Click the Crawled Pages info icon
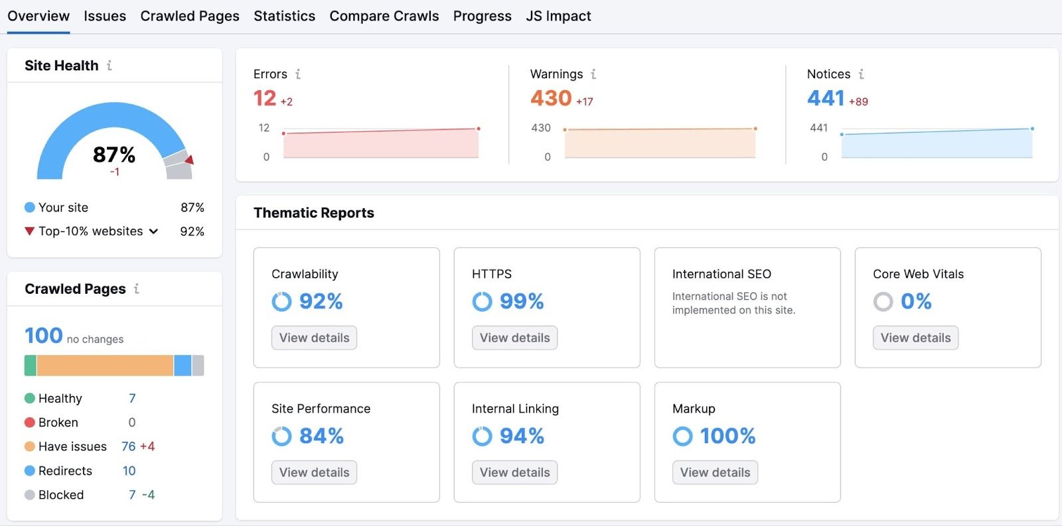This screenshot has width=1062, height=526. click(137, 289)
